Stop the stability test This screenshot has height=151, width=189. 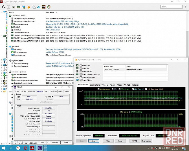(x=94, y=141)
